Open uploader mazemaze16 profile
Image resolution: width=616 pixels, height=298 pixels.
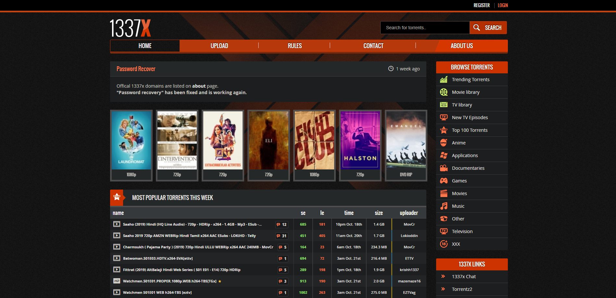pyautogui.click(x=409, y=281)
